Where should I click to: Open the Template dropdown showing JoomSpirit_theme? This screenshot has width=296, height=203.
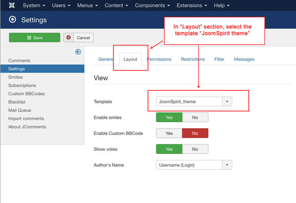(194, 101)
